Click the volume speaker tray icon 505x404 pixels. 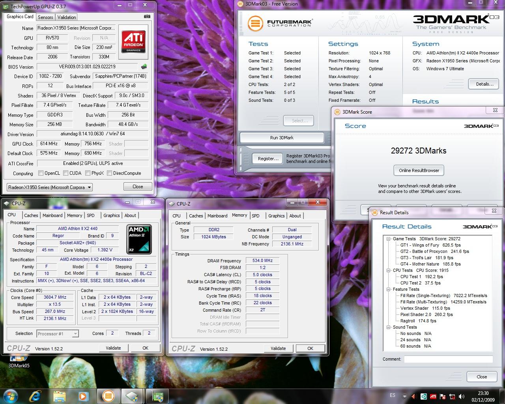[462, 396]
